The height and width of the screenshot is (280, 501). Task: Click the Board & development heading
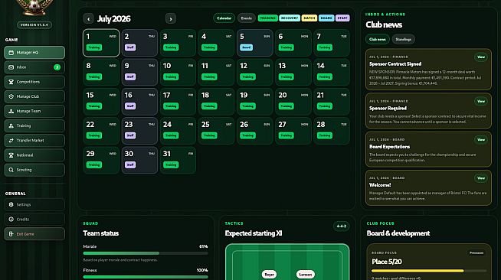pyautogui.click(x=398, y=233)
